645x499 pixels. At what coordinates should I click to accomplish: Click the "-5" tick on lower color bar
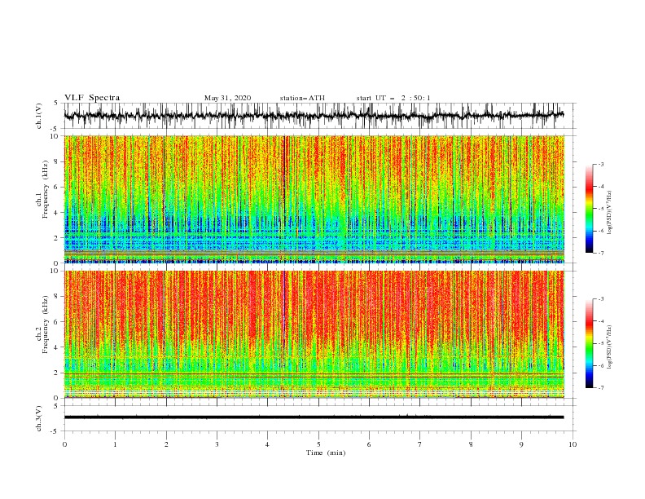(x=600, y=343)
